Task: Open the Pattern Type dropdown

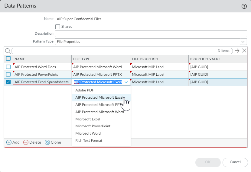Action: (243, 41)
